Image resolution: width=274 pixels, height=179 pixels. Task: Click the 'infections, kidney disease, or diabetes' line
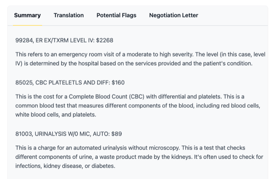65,166
